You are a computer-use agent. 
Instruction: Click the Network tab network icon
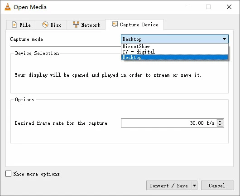pos(76,24)
